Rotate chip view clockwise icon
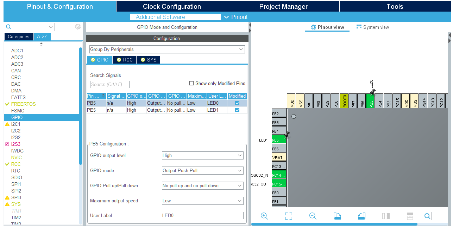This screenshot has width=453, height=228. [337, 216]
